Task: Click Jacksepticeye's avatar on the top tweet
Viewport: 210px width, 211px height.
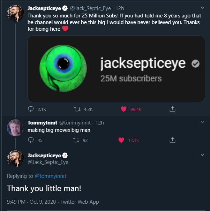Action: [x=15, y=14]
